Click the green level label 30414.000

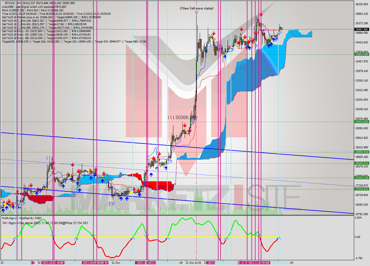[x=362, y=122]
